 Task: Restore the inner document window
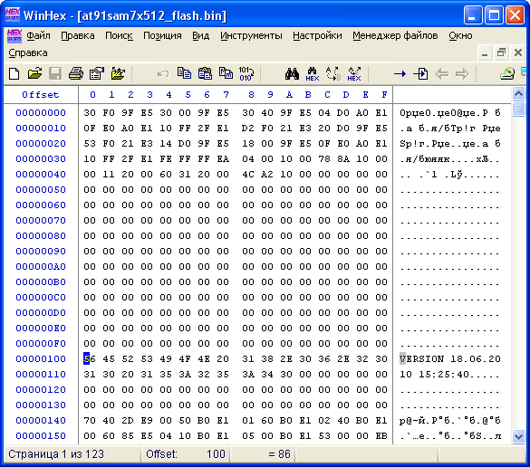(x=501, y=52)
